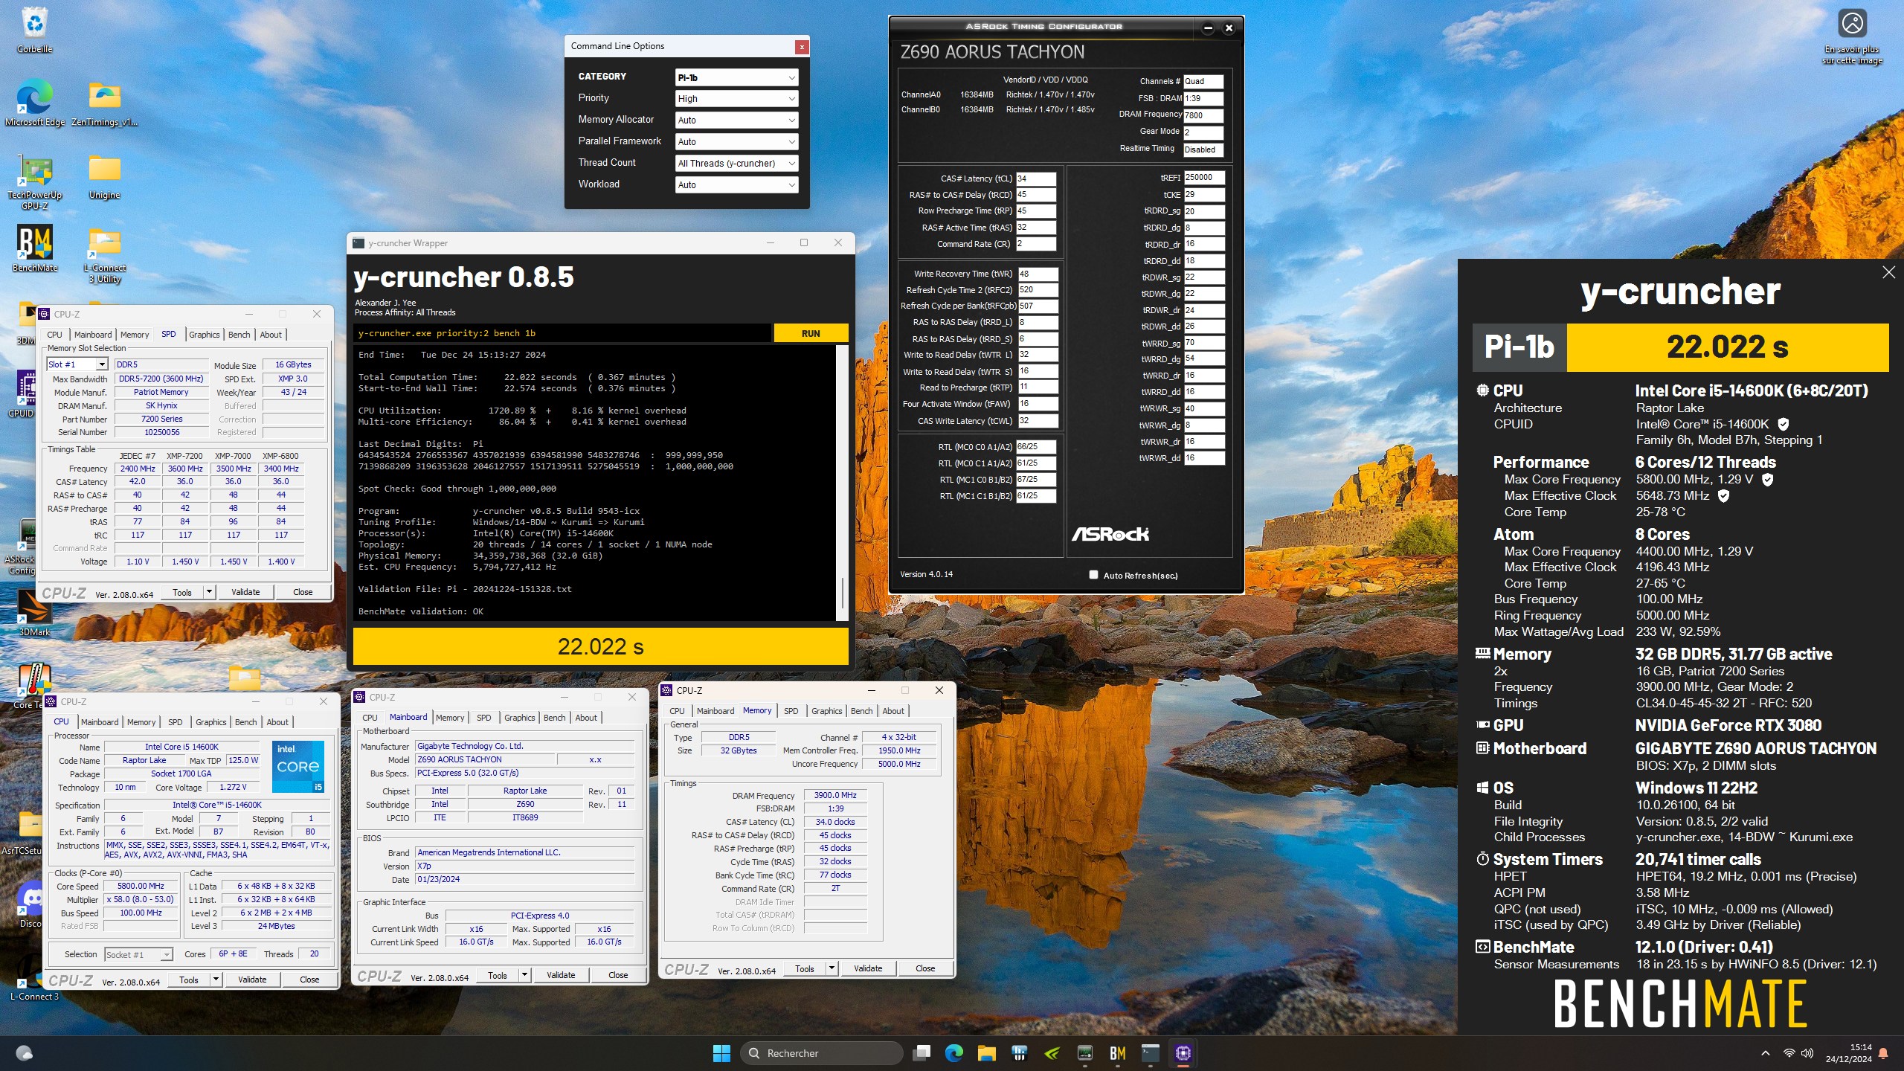Open Task View in the taskbar
This screenshot has height=1071, width=1904.
[x=922, y=1052]
